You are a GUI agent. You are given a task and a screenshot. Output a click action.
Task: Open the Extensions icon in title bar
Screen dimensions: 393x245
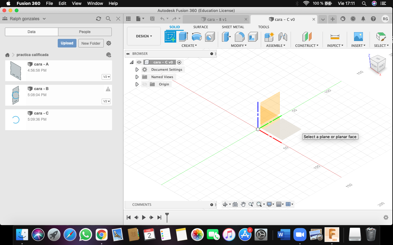click(343, 19)
